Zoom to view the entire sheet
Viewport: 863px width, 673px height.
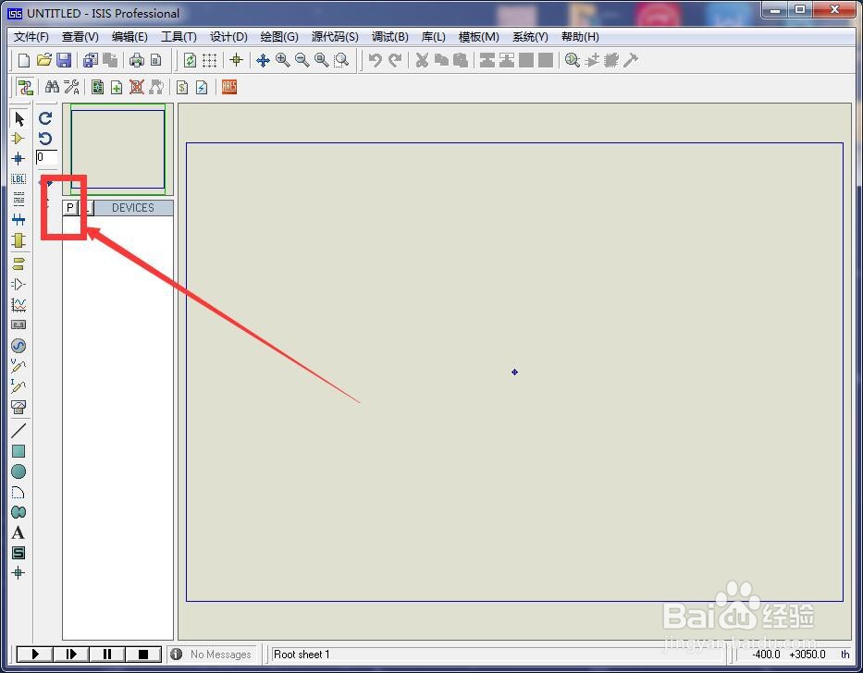[322, 60]
